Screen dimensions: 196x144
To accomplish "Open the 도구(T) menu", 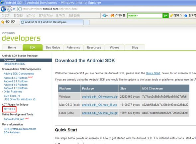I will point(60,16).
